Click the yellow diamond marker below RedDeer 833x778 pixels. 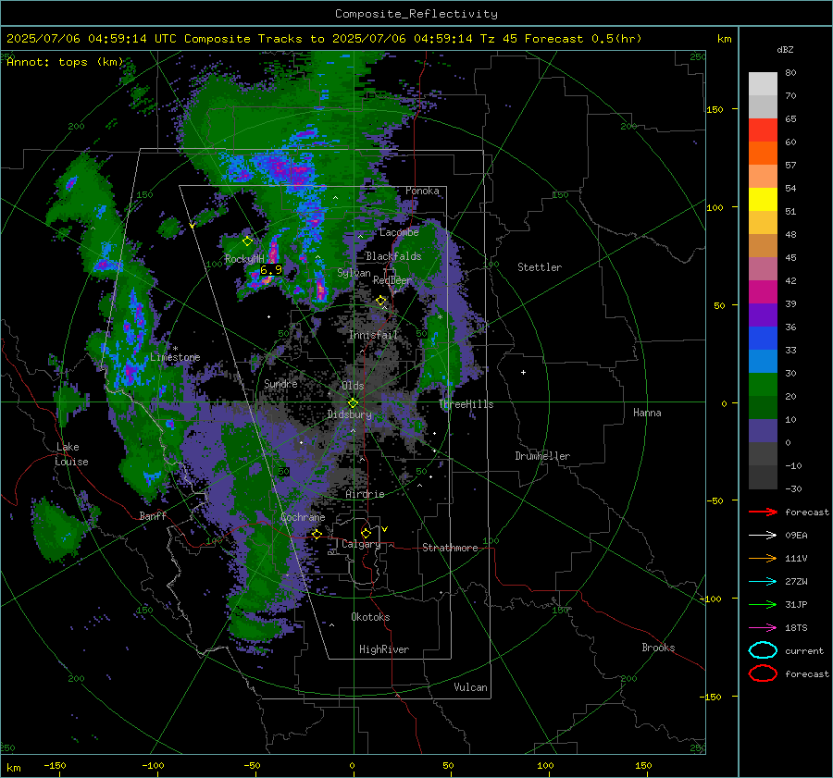[x=380, y=301]
